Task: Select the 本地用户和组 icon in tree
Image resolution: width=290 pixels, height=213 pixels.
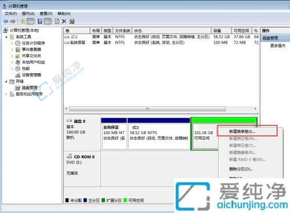Action: (x=18, y=62)
